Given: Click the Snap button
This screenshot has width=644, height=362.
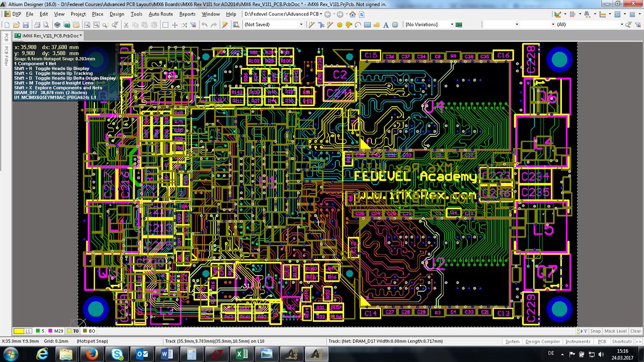Looking at the screenshot, I should pyautogui.click(x=595, y=331).
